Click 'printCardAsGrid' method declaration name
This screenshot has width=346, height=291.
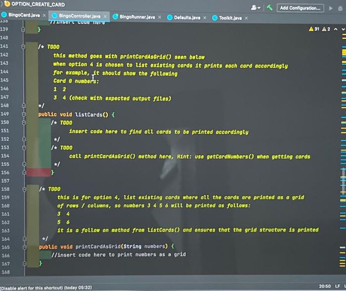pyautogui.click(x=98, y=246)
